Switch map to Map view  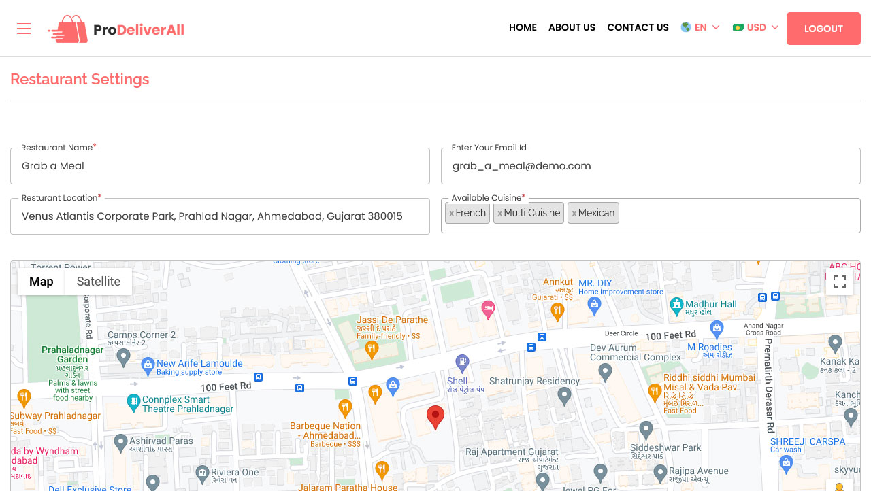click(42, 282)
